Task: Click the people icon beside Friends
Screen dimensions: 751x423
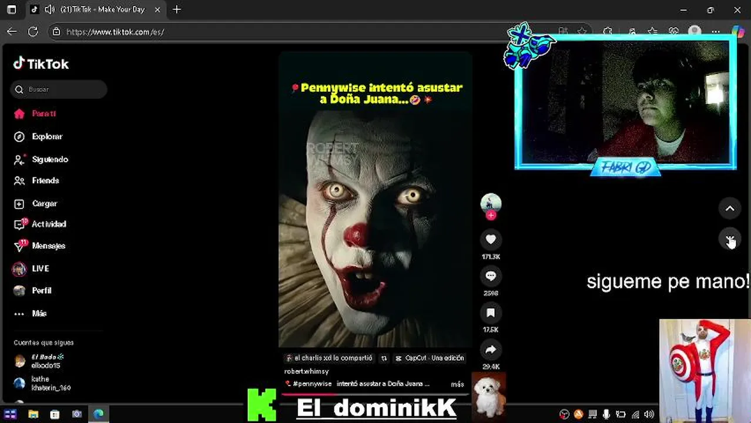Action: pyautogui.click(x=19, y=181)
